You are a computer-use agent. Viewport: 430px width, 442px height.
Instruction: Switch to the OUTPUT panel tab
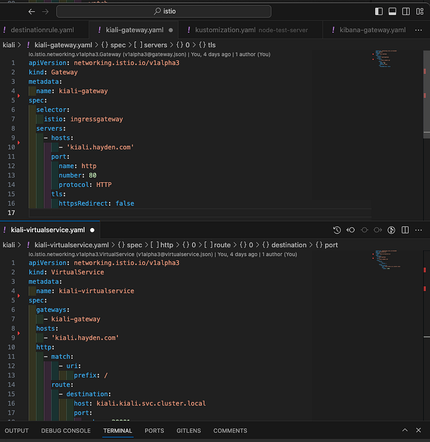click(x=17, y=431)
